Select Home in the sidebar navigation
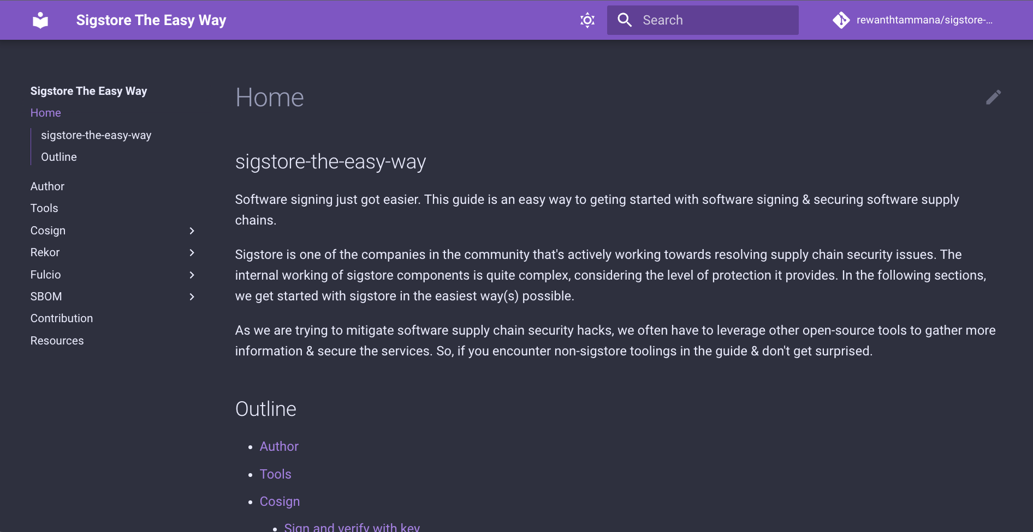Screen dimensions: 1033x532 coord(45,113)
